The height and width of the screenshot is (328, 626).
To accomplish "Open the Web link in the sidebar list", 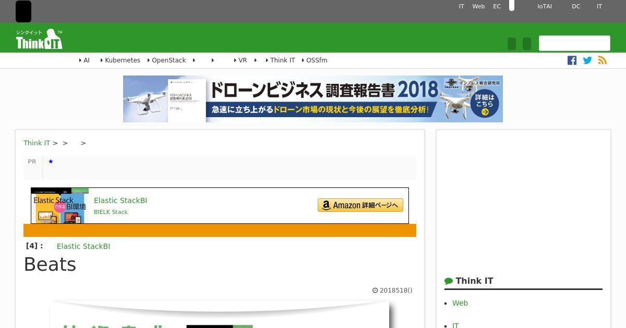I will click(x=460, y=303).
